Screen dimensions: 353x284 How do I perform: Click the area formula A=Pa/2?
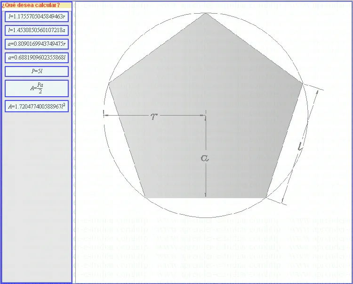pos(37,88)
